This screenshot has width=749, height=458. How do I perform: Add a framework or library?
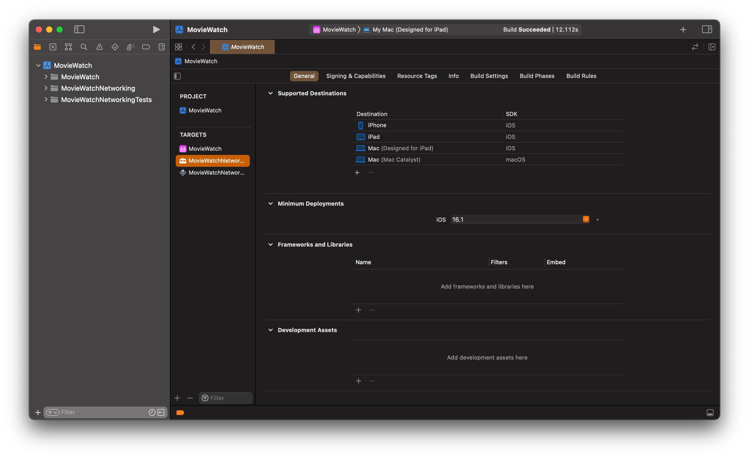(358, 310)
